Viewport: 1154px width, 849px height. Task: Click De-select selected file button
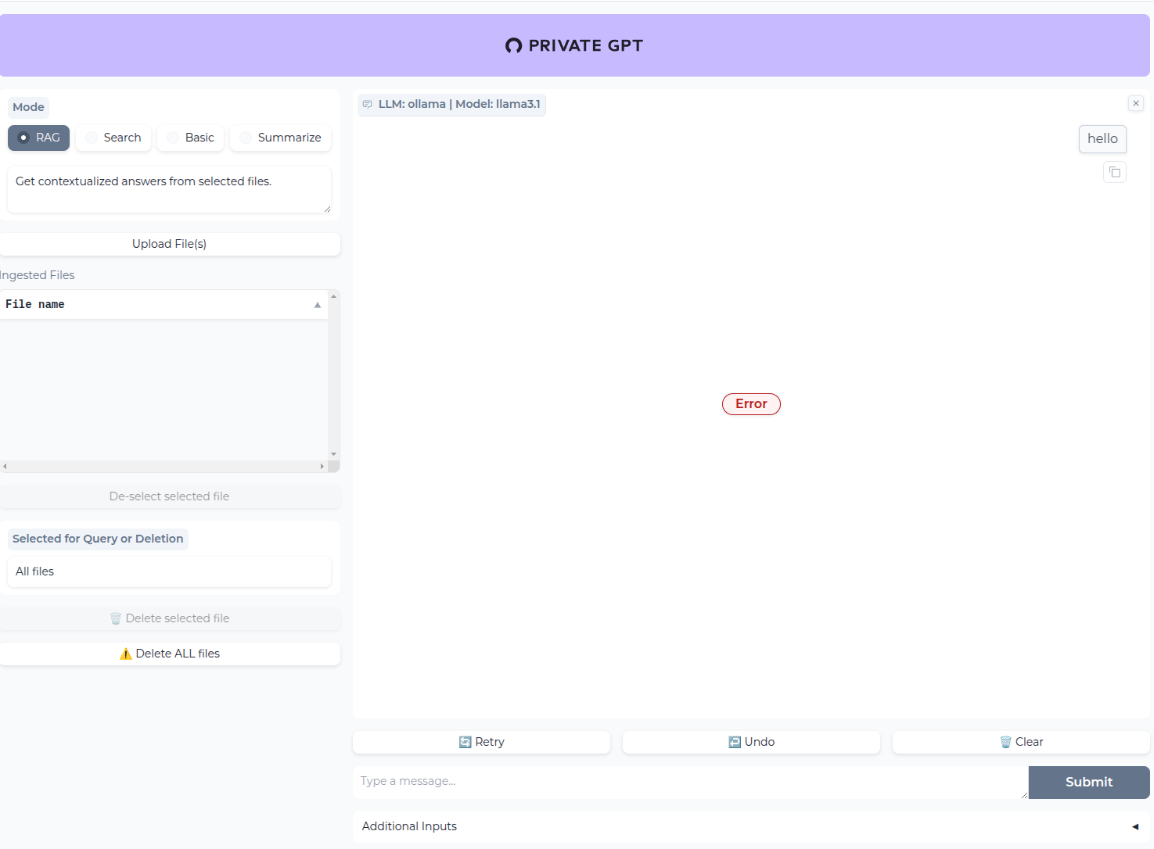click(x=170, y=496)
